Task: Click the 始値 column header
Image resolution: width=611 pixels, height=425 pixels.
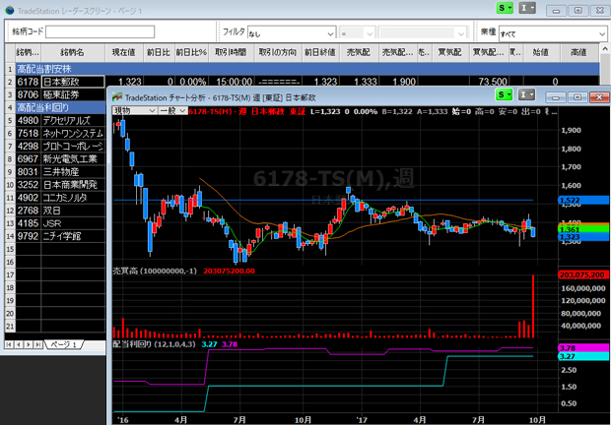Action: [x=541, y=52]
